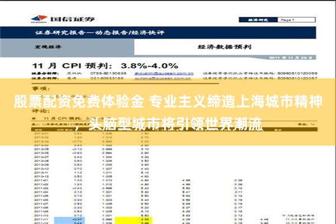Click the 经济数据预判 heading
The height and width of the screenshot is (224, 336).
pos(225,46)
